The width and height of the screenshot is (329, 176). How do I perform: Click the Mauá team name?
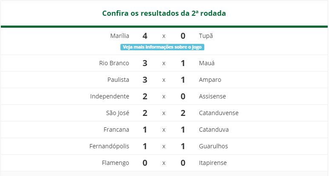(207, 63)
